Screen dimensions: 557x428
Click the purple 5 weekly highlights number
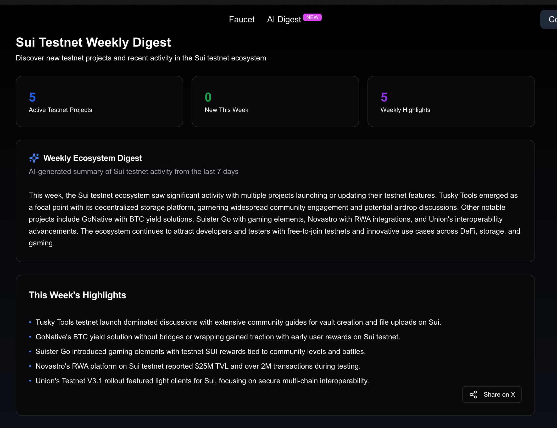click(x=384, y=97)
